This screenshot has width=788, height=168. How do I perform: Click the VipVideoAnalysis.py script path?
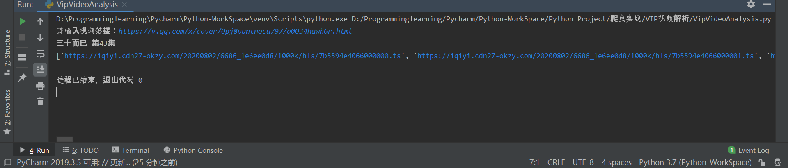click(x=561, y=19)
